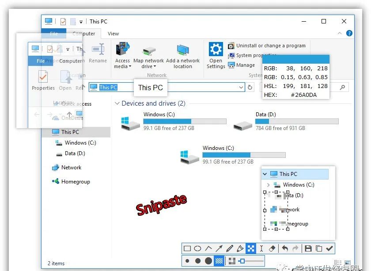Image resolution: width=371 pixels, height=271 pixels.
Task: Refresh the address bar location
Action: coord(250,88)
